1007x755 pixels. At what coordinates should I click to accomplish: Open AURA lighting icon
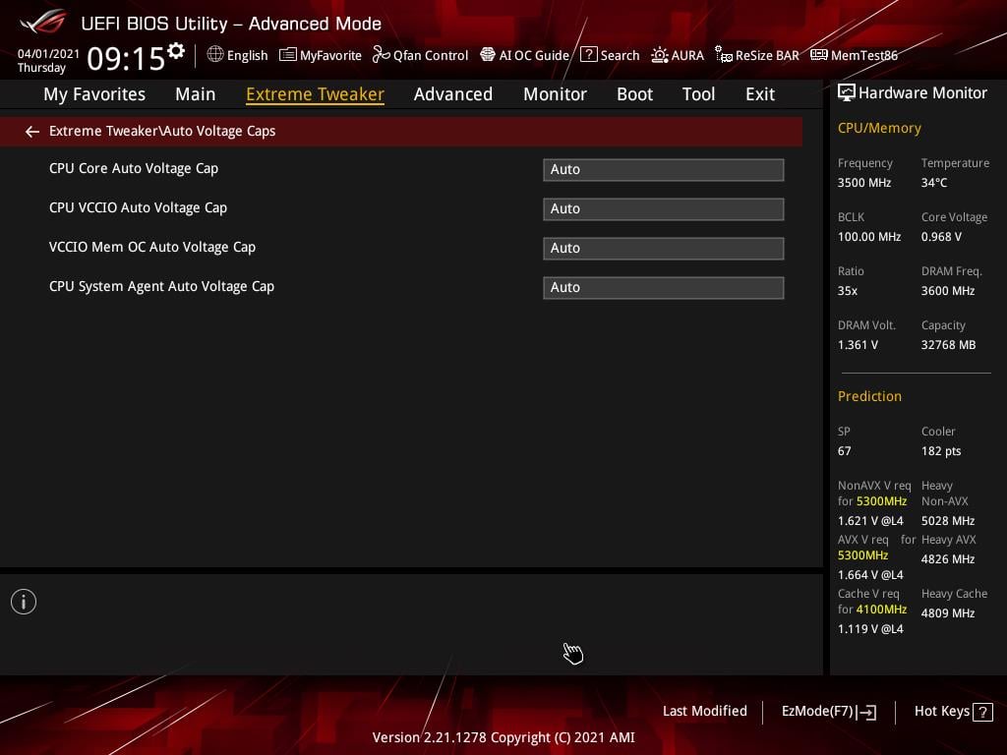660,55
